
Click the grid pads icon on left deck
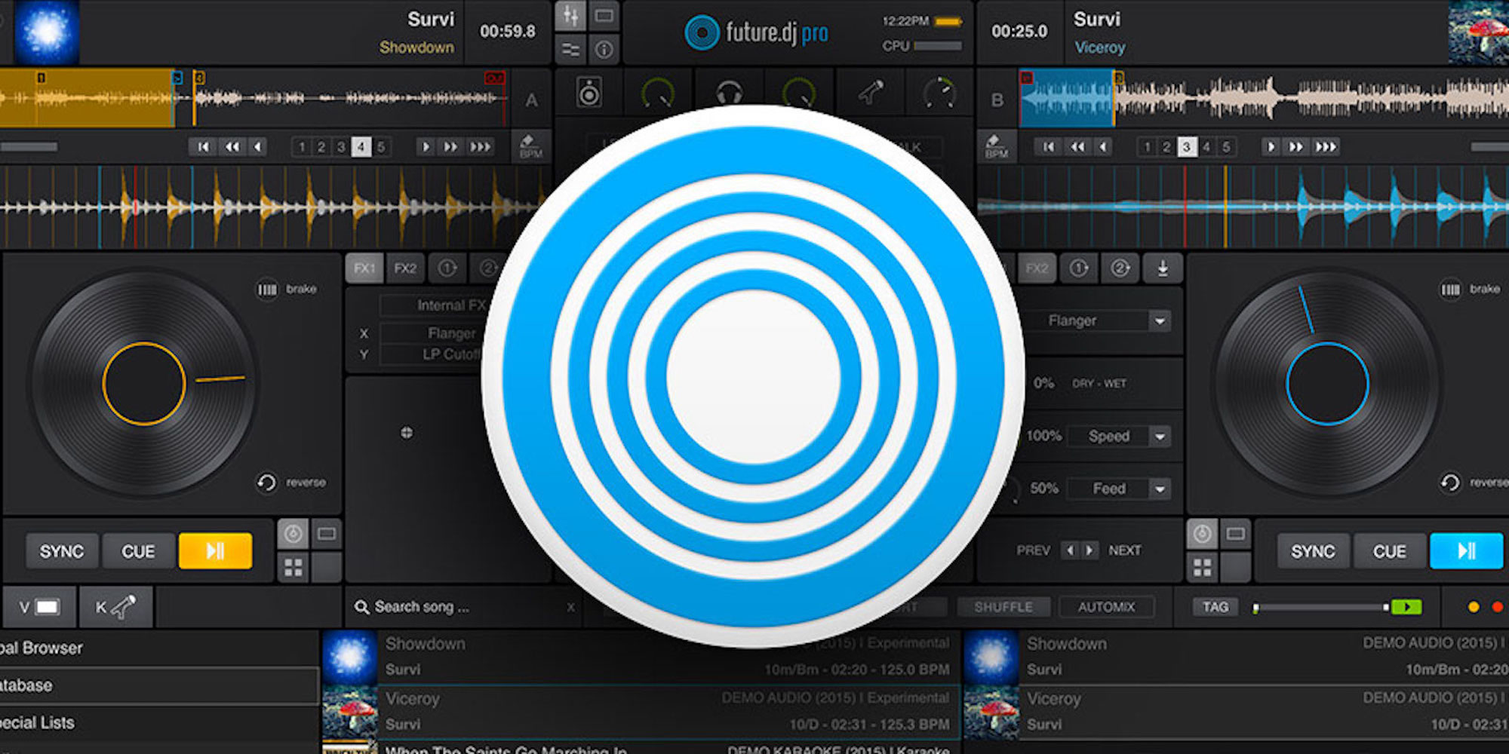tap(294, 567)
